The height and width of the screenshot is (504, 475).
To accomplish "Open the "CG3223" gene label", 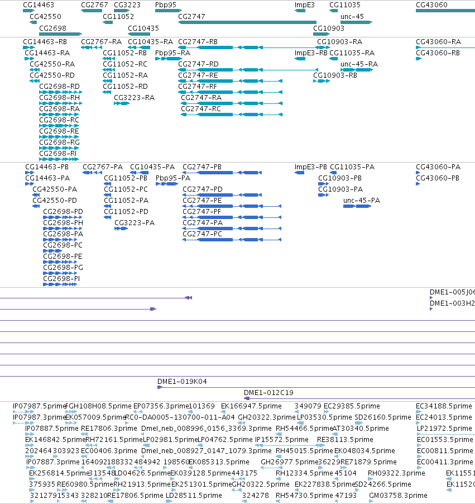I will (127, 5).
